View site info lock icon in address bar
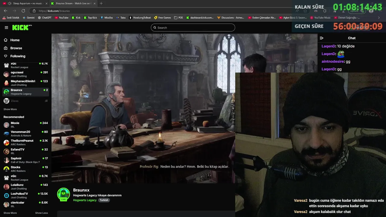386x217 pixels. 34,11
